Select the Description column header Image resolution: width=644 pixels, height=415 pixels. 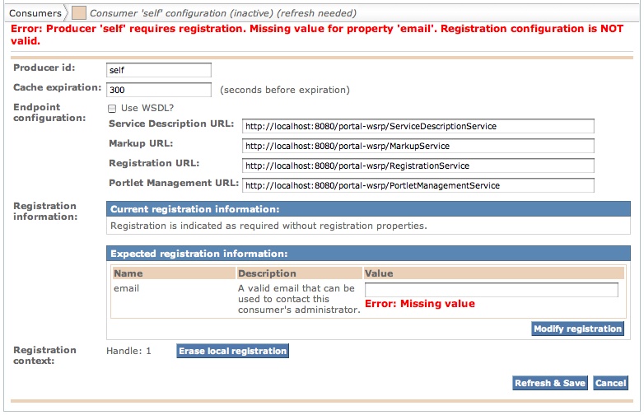tap(267, 273)
